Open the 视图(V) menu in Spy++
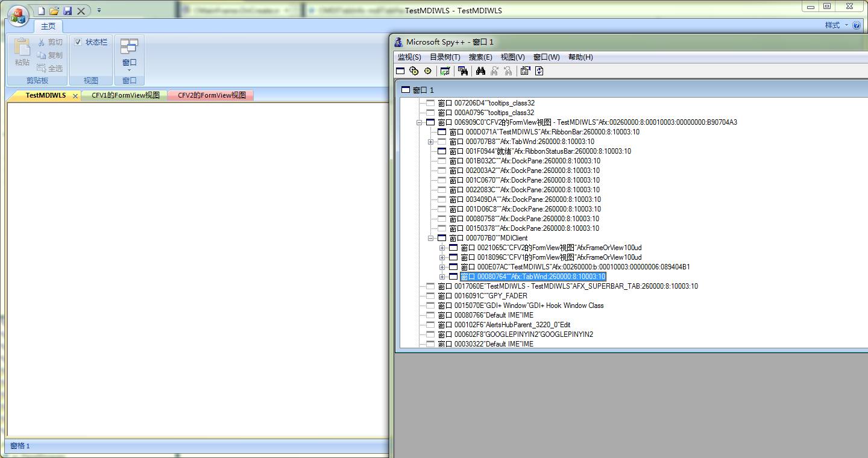This screenshot has height=458, width=868. coord(513,57)
